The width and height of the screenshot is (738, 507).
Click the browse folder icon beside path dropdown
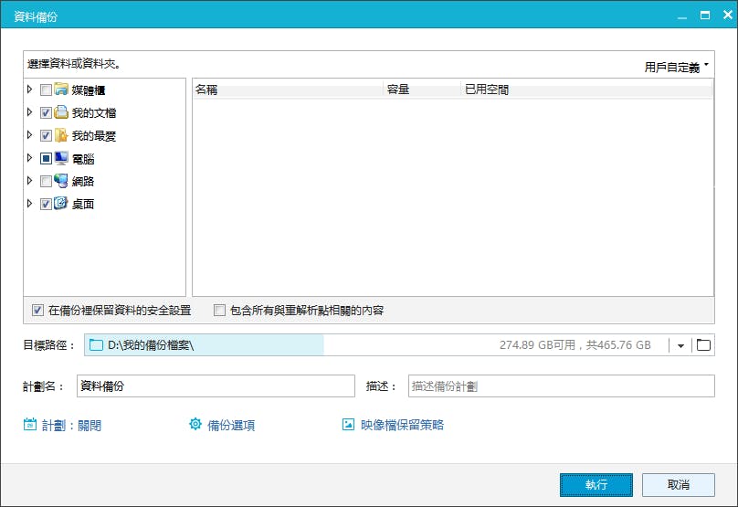703,345
